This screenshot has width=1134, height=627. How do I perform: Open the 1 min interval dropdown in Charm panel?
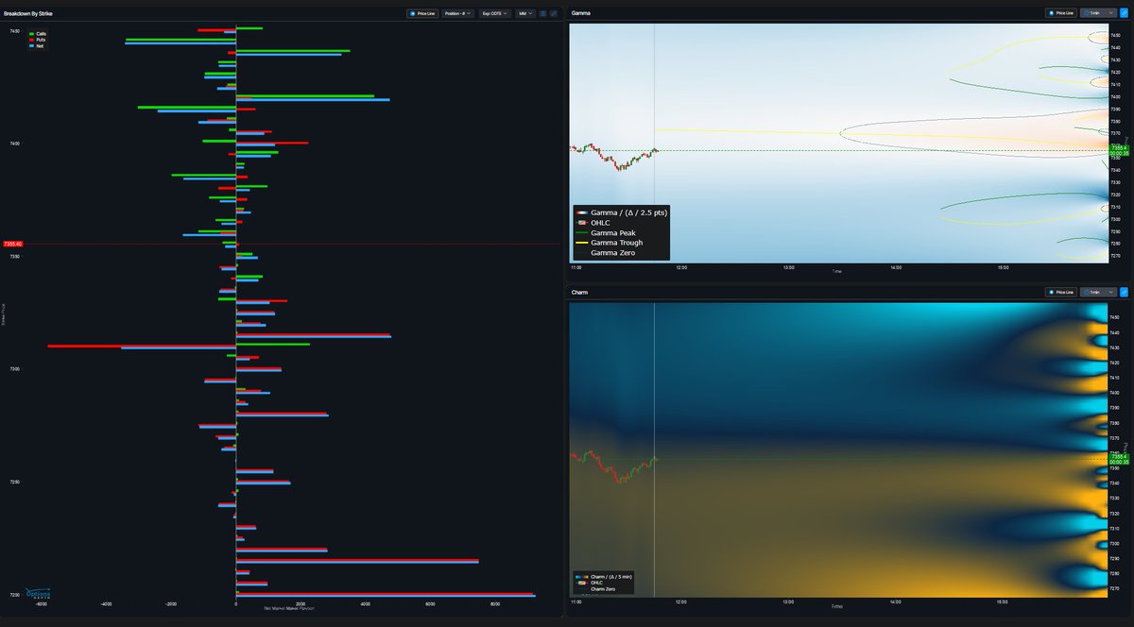coord(1099,294)
